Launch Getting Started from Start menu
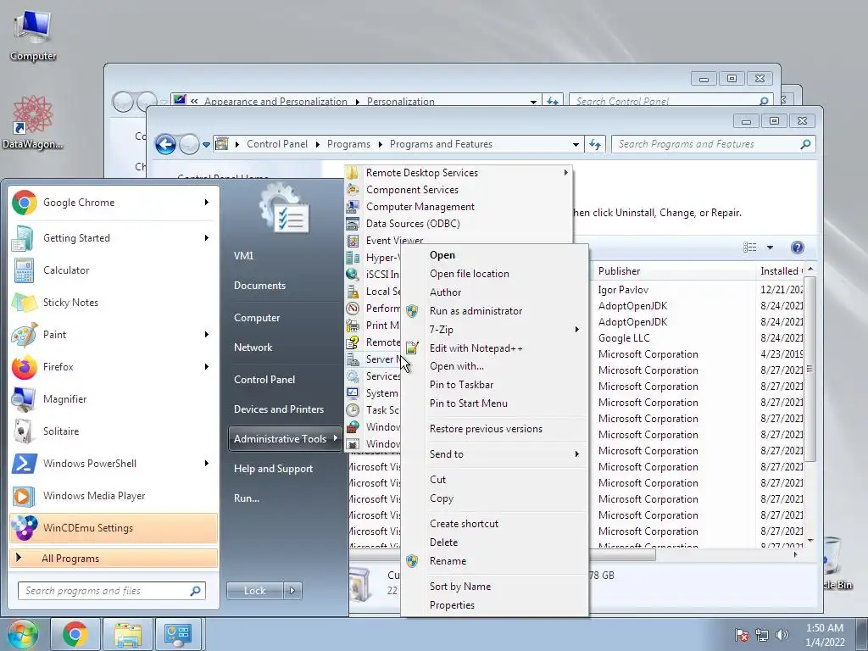 (114, 238)
